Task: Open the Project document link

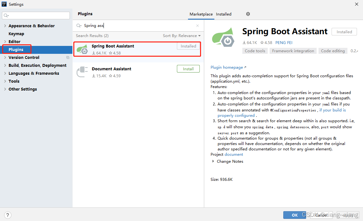Action: tap(234, 154)
